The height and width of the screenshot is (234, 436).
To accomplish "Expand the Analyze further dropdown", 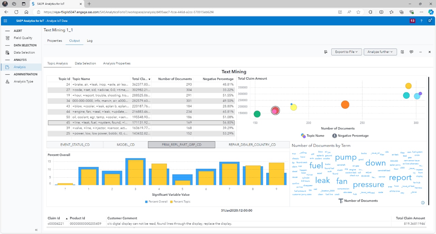I will [x=380, y=52].
